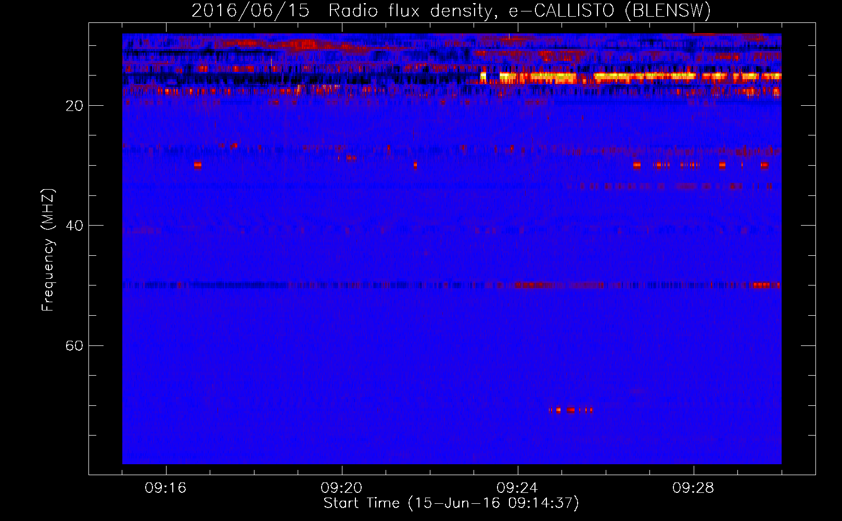Click the 60 MHz frequency tick label
Screen dimensions: 842x521
pyautogui.click(x=74, y=346)
